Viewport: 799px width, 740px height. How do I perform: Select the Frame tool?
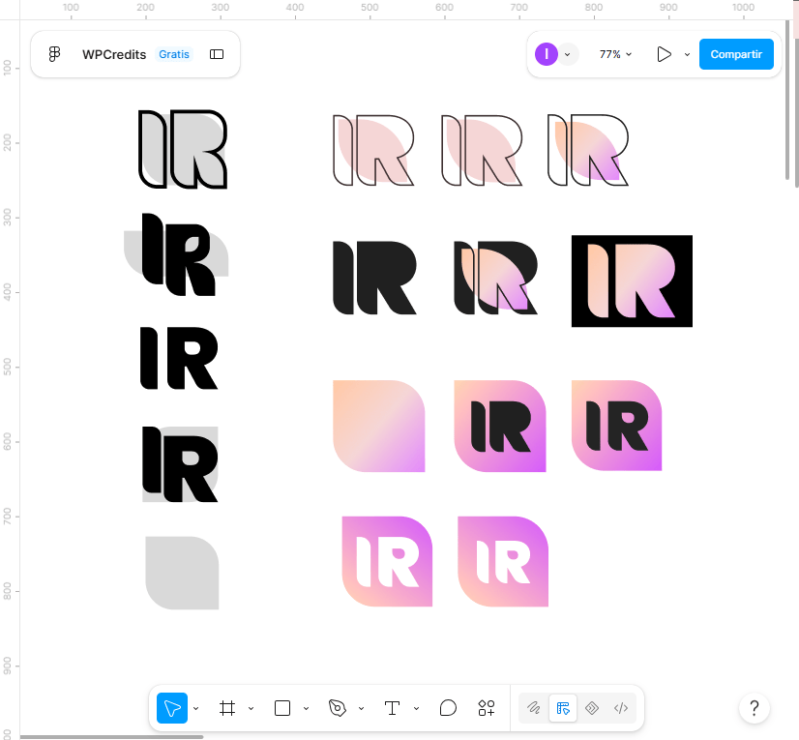(227, 708)
